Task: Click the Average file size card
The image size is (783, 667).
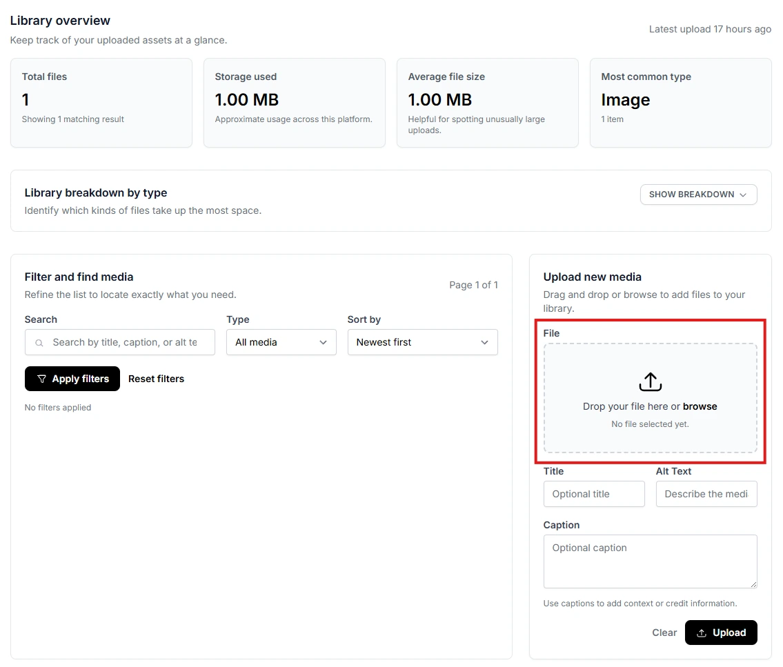Action: click(487, 102)
